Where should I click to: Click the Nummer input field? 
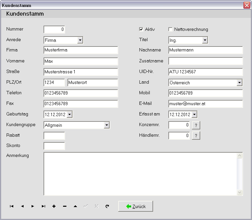[54, 30]
